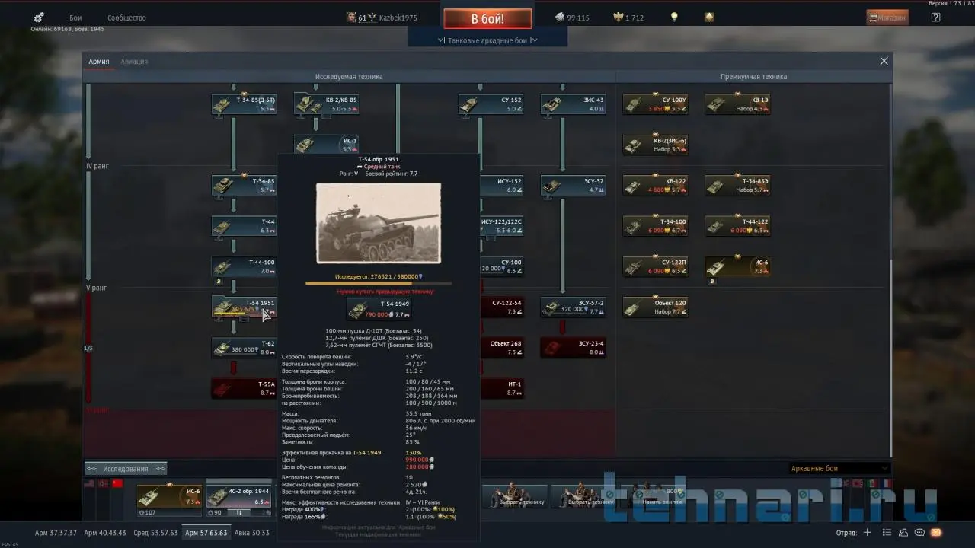Select the locked ЗСУ-23-4 card

coord(573,348)
